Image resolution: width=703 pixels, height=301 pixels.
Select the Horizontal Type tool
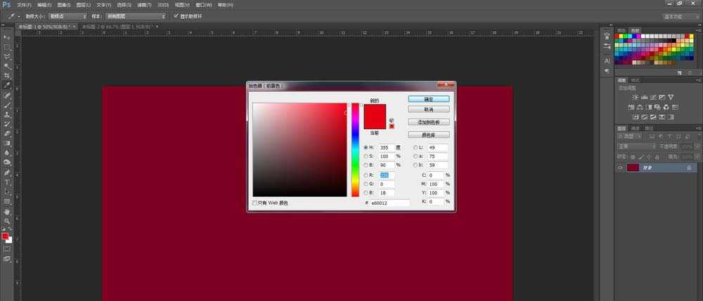click(x=7, y=182)
